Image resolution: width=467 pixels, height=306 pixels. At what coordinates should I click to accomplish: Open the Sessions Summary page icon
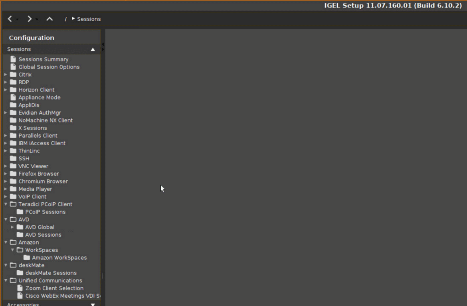point(13,59)
